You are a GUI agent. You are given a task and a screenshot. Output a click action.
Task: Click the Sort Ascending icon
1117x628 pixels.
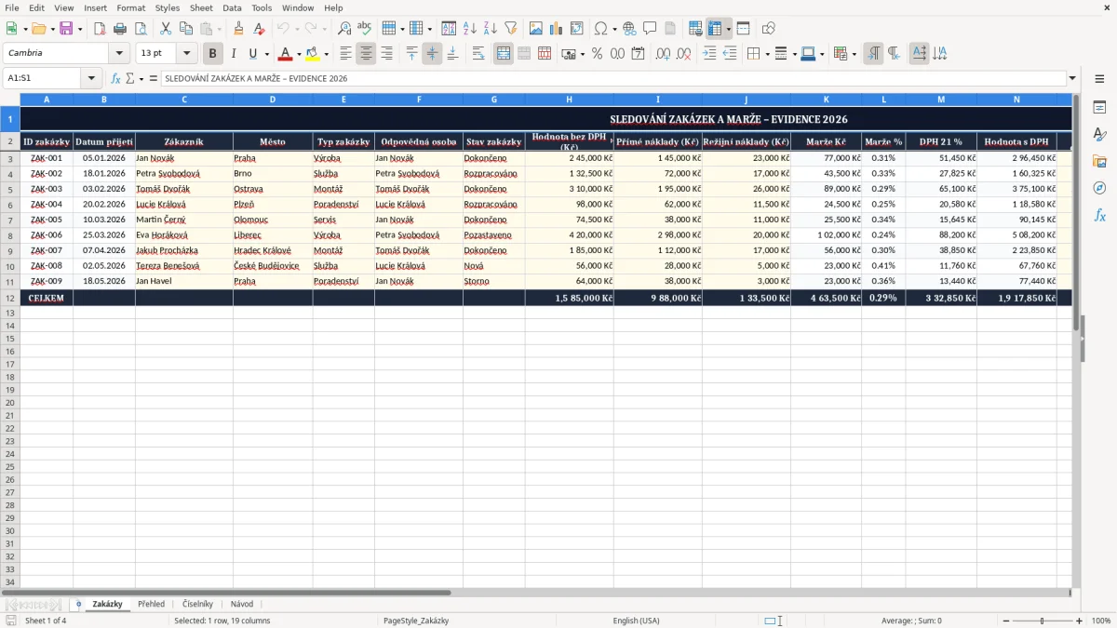[x=469, y=29]
